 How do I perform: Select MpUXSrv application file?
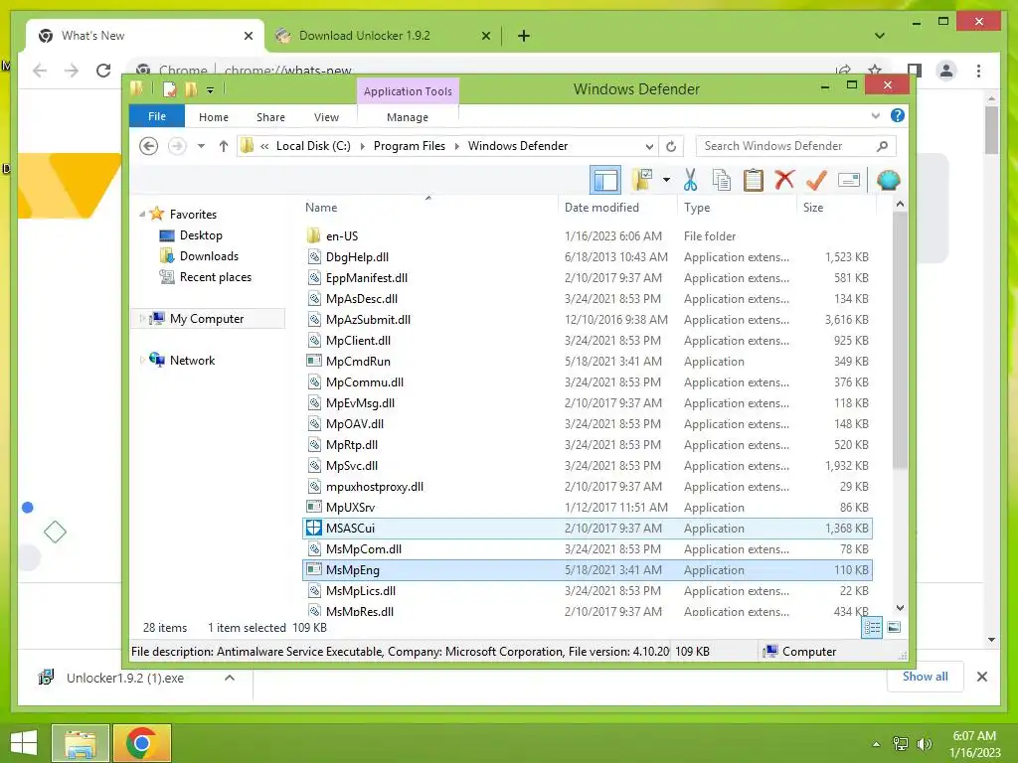[x=588, y=508]
